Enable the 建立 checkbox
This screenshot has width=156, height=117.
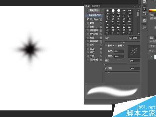tap(88, 52)
